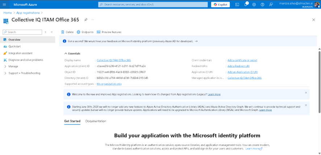This screenshot has height=155, width=321.
Task: Click the feedback banner info icon
Action: [x=64, y=41]
